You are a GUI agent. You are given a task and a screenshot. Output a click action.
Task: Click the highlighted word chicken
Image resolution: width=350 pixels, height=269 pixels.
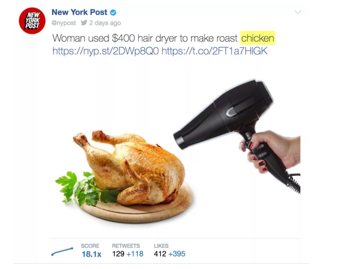[258, 38]
